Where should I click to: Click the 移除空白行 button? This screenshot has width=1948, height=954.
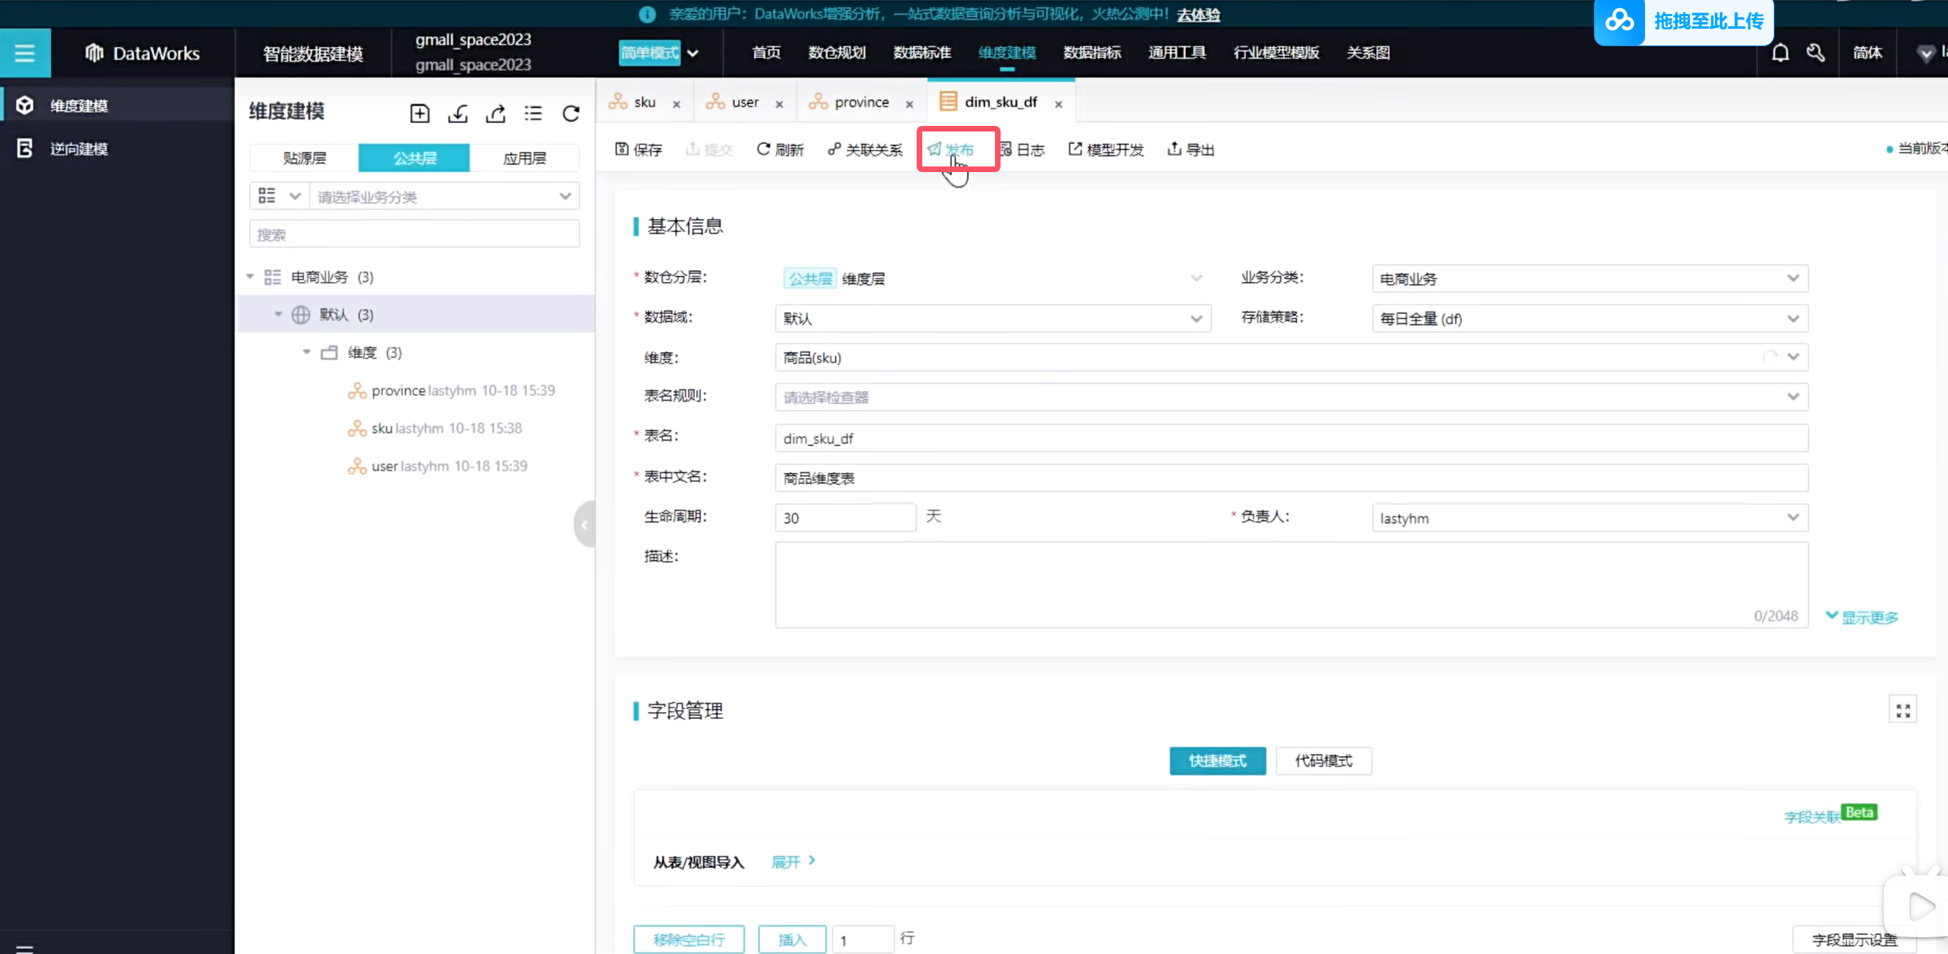coord(688,939)
